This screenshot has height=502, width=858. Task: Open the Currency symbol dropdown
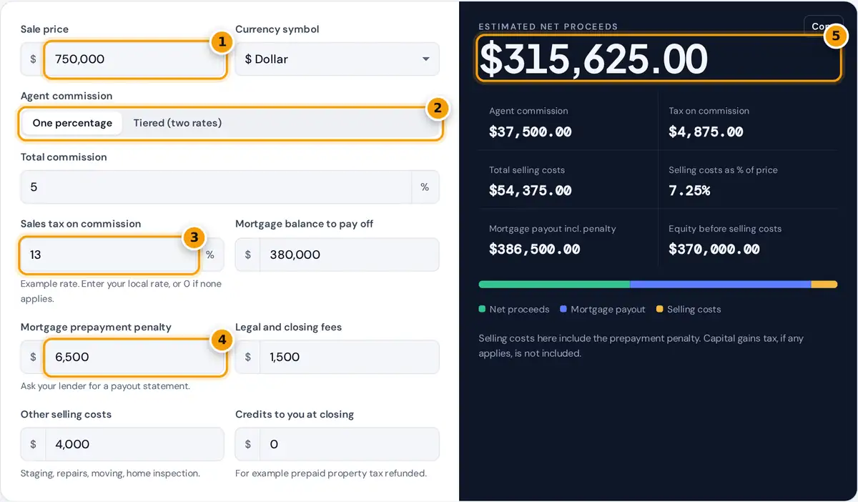point(337,59)
